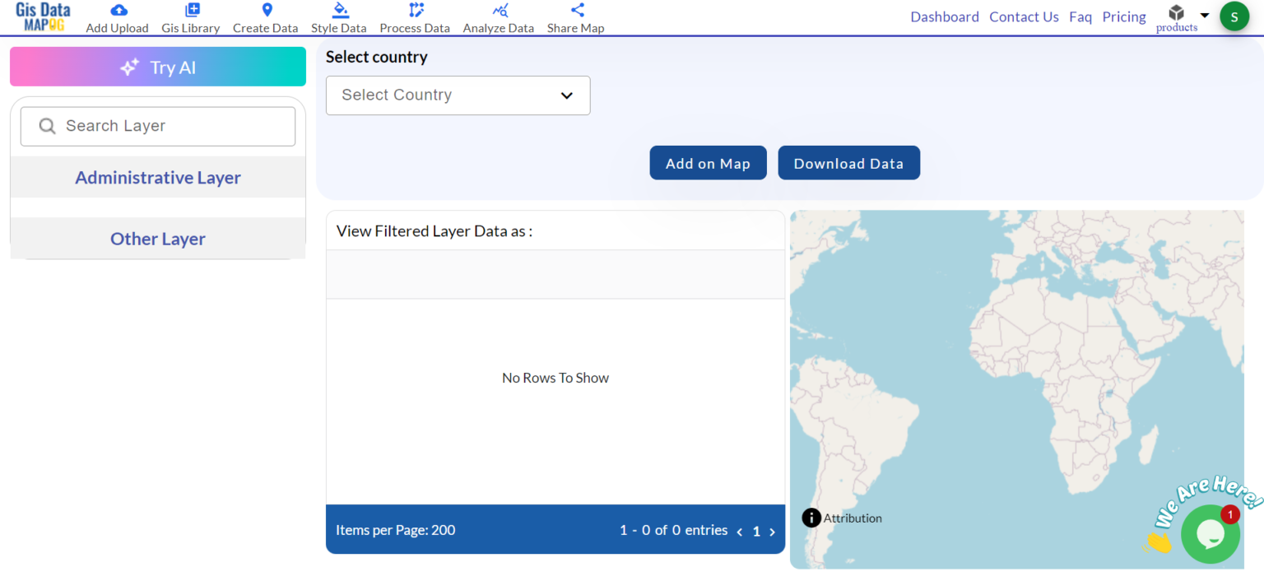Screen dimensions: 1264x581
Task: Expand the Administrative Layer section
Action: click(158, 178)
